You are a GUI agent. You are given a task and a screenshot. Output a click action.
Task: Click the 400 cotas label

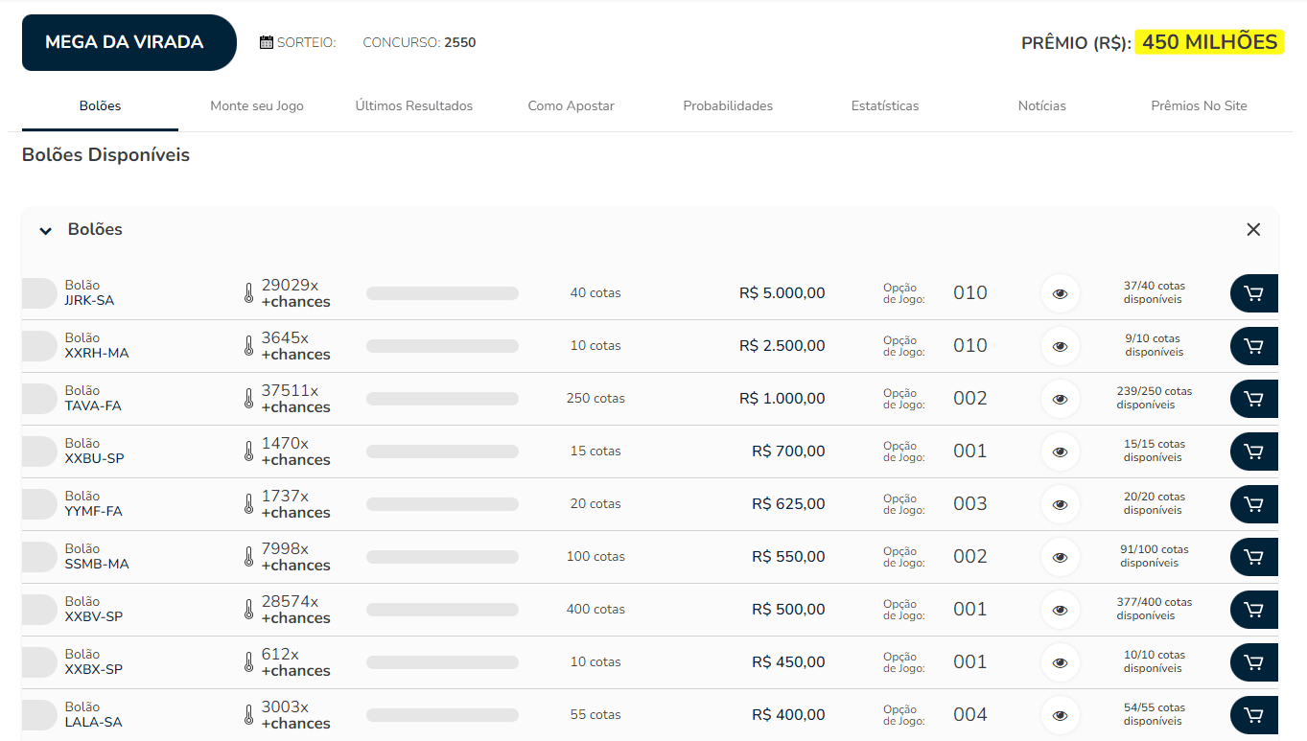click(595, 610)
